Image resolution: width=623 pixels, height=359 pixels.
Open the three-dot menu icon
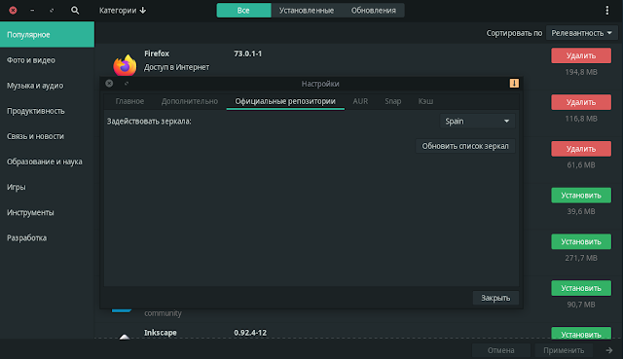point(606,11)
